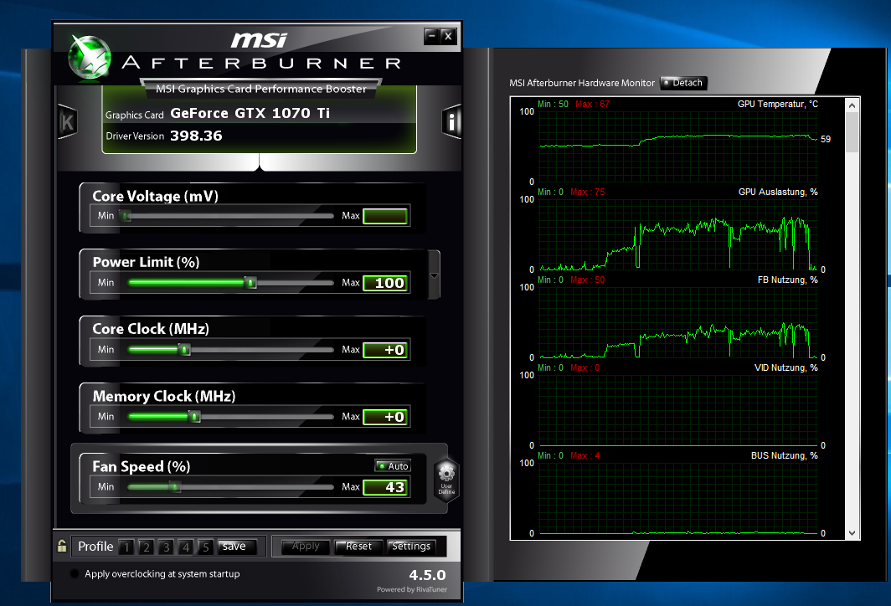Click the Power Limit value field showing 100
This screenshot has height=606, width=891.
point(385,283)
